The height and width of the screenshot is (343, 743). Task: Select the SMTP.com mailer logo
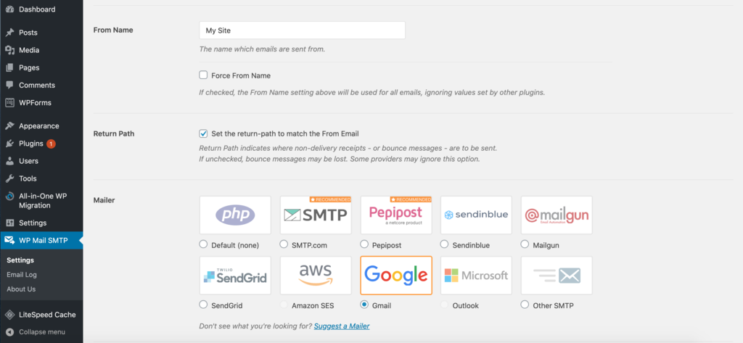(316, 215)
